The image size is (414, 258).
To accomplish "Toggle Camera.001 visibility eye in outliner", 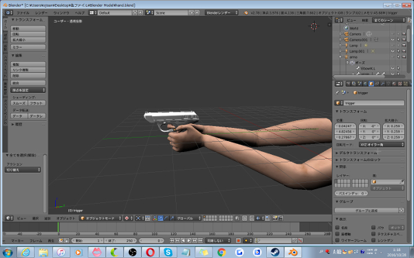I will [x=393, y=39].
